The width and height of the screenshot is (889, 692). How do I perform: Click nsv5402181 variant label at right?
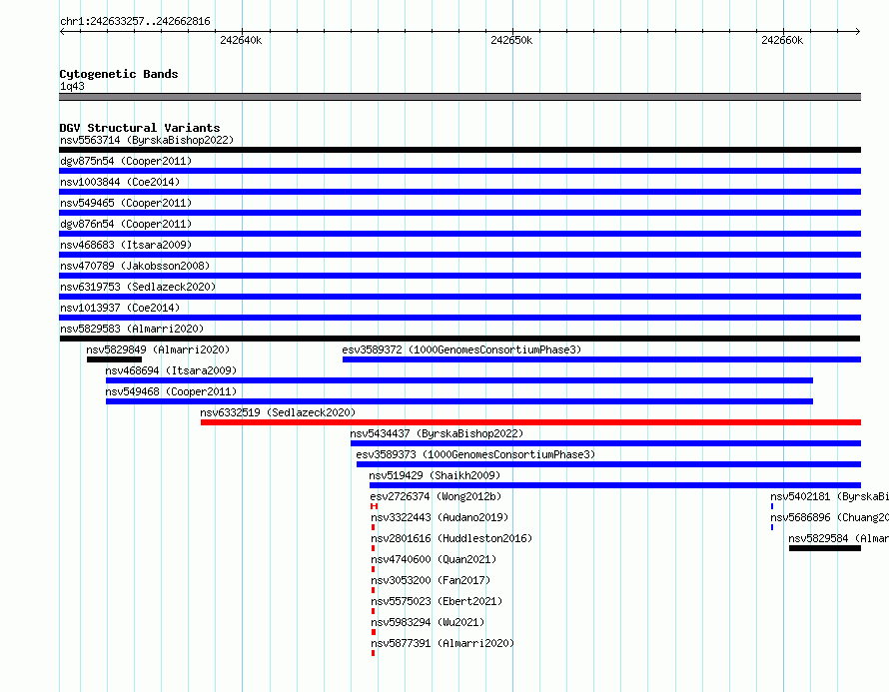coord(829,496)
